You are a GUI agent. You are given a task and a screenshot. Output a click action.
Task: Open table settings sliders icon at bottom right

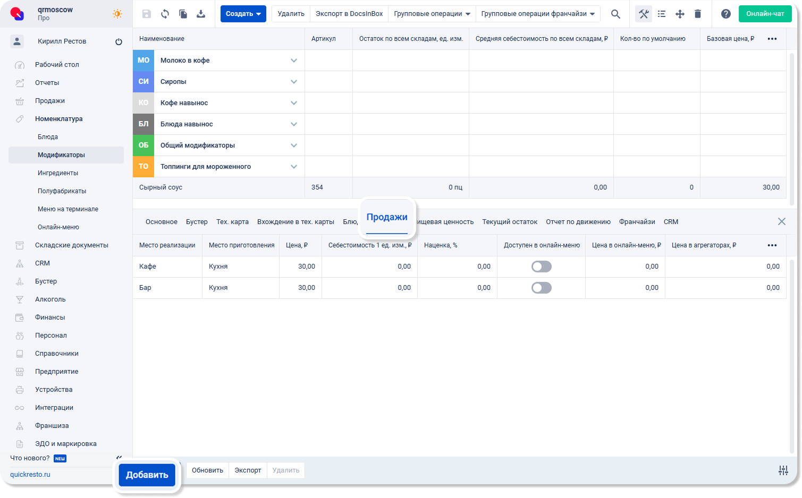coord(783,470)
